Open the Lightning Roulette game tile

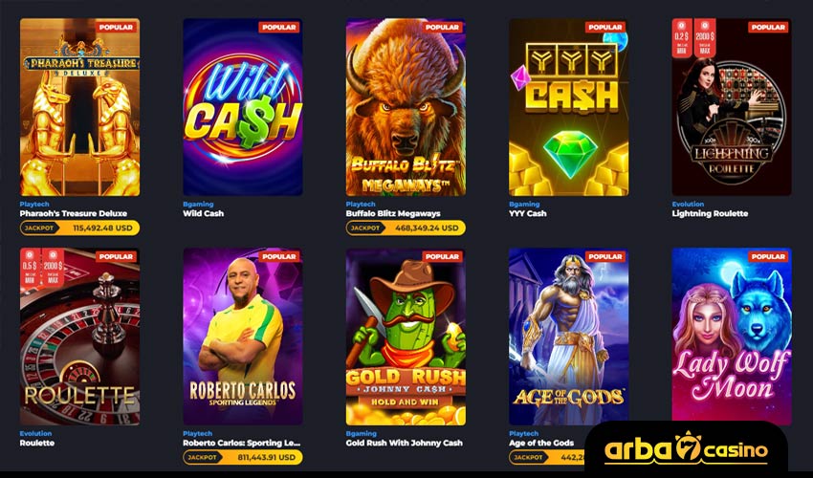[732, 107]
